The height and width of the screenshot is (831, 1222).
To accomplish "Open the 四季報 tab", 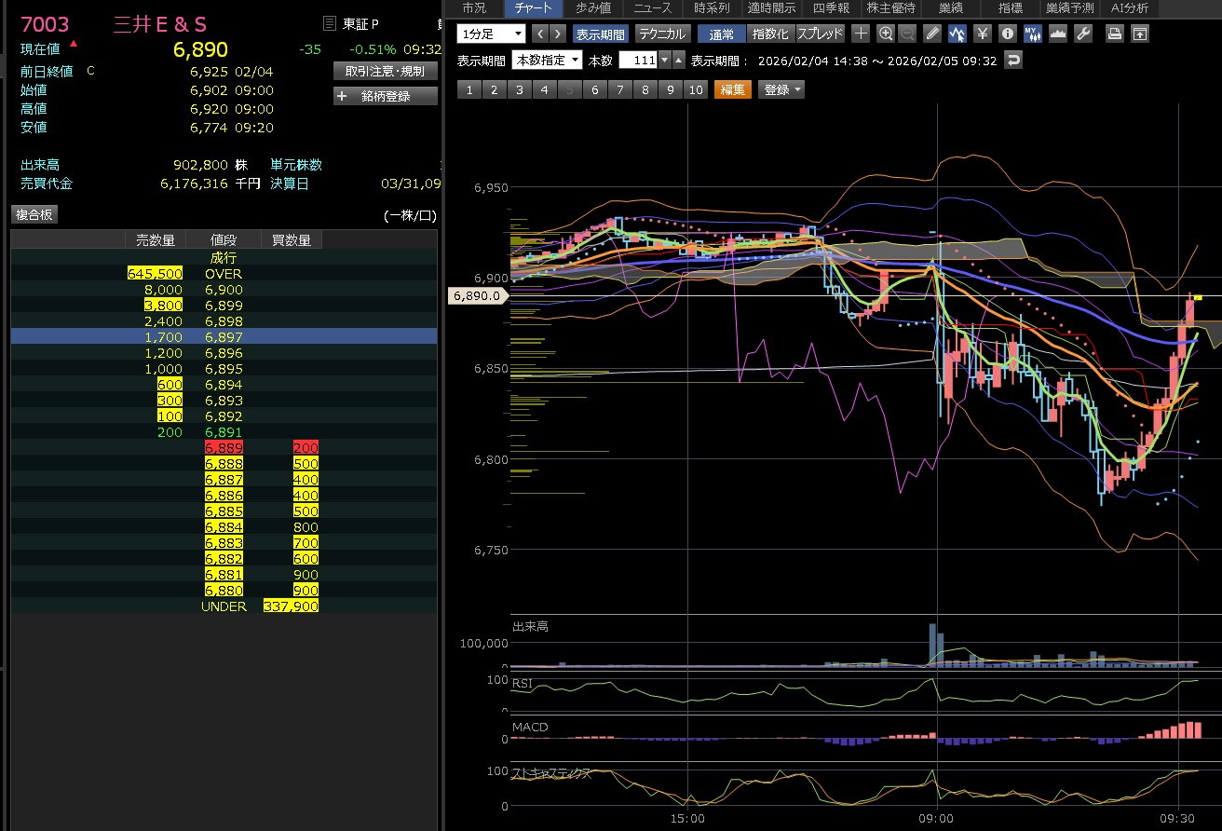I will pyautogui.click(x=831, y=8).
